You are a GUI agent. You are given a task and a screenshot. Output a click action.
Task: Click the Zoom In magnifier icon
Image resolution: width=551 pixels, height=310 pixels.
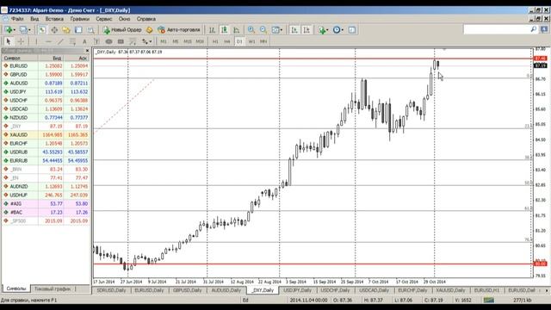pos(251,30)
